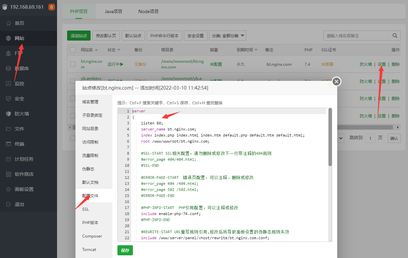Open the 监控 monitor icon
The width and height of the screenshot is (408, 258).
pyautogui.click(x=8, y=84)
